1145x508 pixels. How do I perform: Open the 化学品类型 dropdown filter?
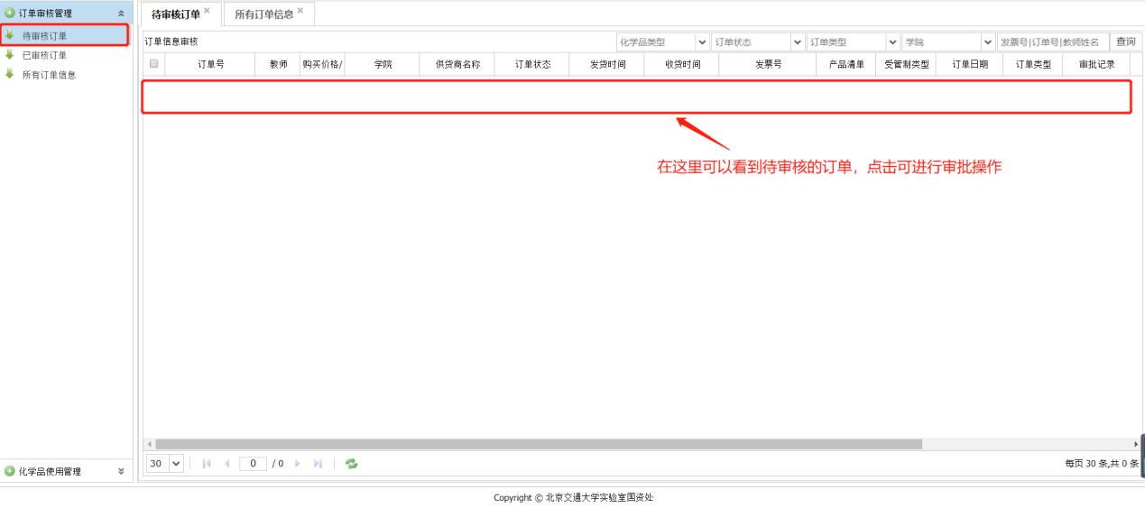pos(702,42)
